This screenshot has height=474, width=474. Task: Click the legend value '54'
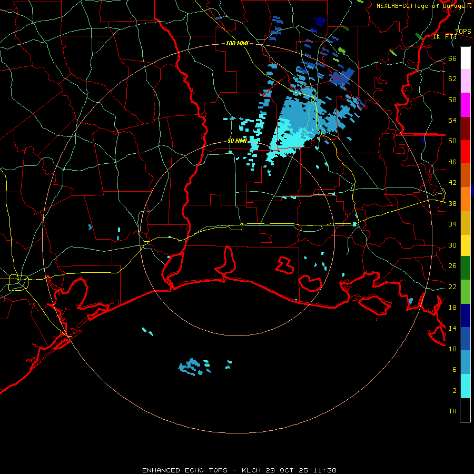(452, 120)
